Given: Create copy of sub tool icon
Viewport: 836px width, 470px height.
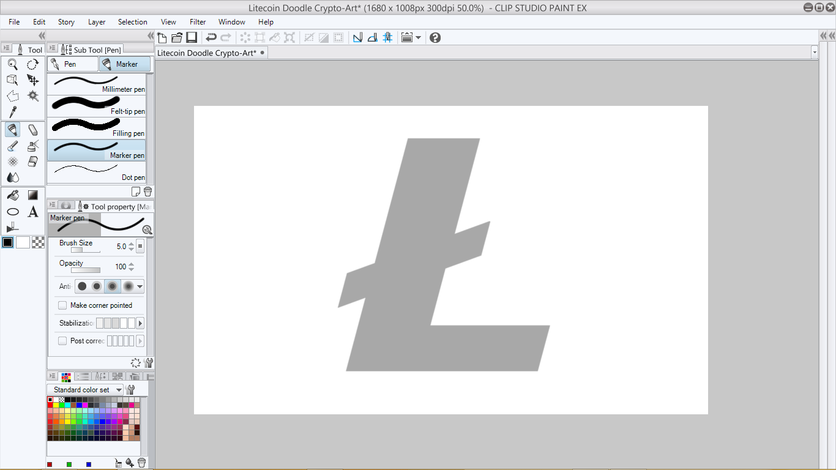Looking at the screenshot, I should 136,192.
